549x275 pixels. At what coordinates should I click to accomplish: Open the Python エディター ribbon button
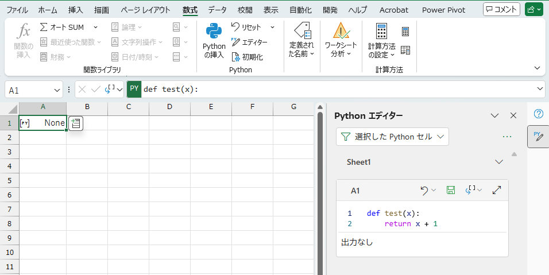(x=249, y=42)
